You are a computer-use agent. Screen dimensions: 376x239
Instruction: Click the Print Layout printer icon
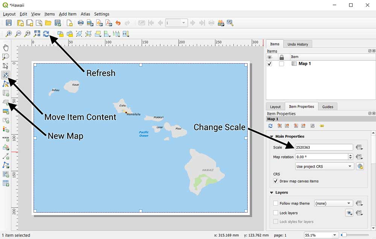pyautogui.click(x=80, y=23)
